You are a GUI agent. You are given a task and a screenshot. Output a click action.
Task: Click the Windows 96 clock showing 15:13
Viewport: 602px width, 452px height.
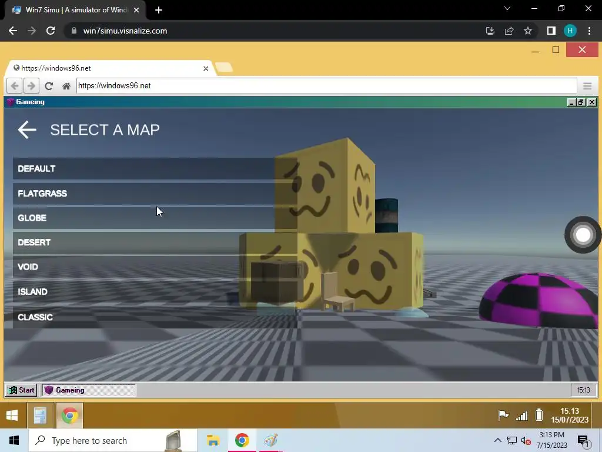click(584, 390)
